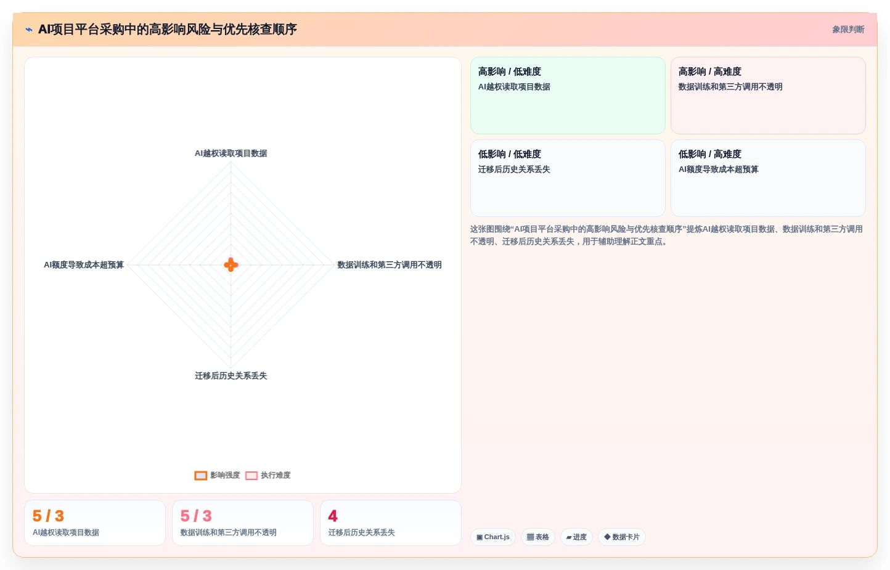This screenshot has width=890, height=570.
Task: Click the Chart.js tag chip
Action: (493, 537)
